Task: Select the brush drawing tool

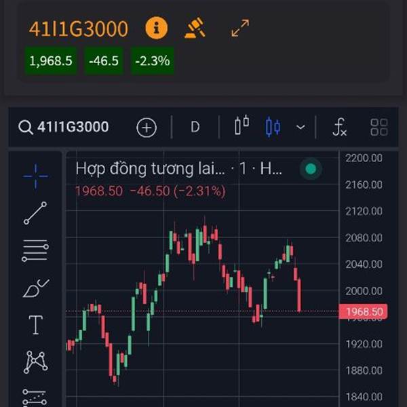Action: coord(35,288)
